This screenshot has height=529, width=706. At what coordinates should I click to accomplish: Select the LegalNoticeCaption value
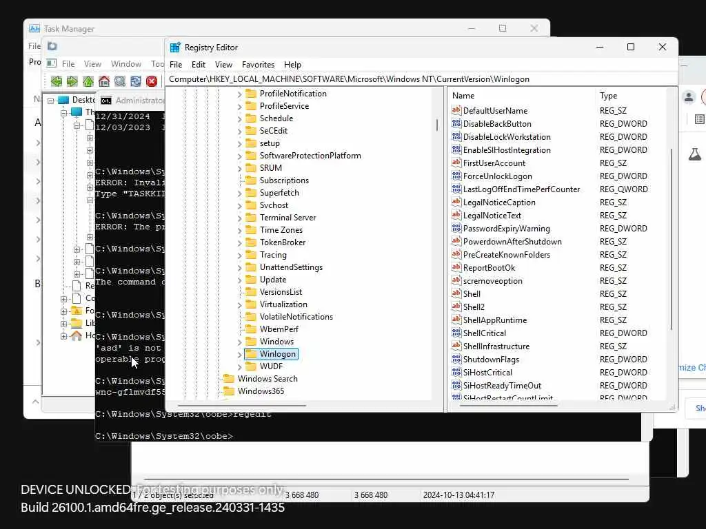[499, 203]
